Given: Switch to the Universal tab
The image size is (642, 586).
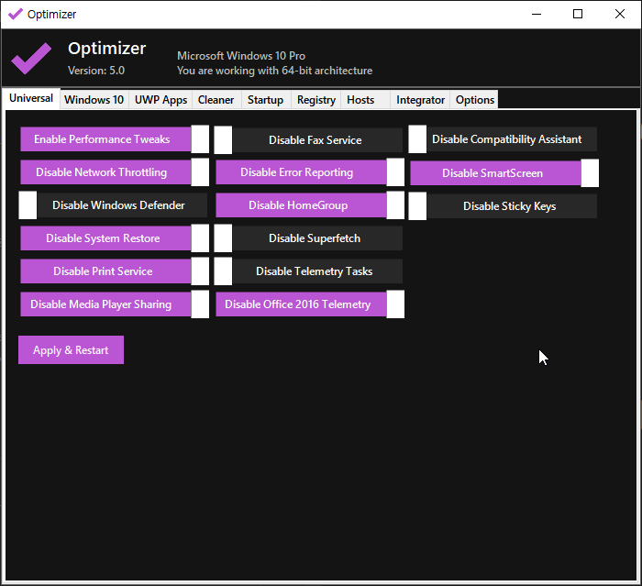Looking at the screenshot, I should (x=31, y=98).
